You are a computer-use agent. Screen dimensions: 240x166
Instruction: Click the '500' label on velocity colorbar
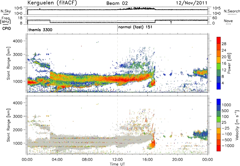point(225,111)
